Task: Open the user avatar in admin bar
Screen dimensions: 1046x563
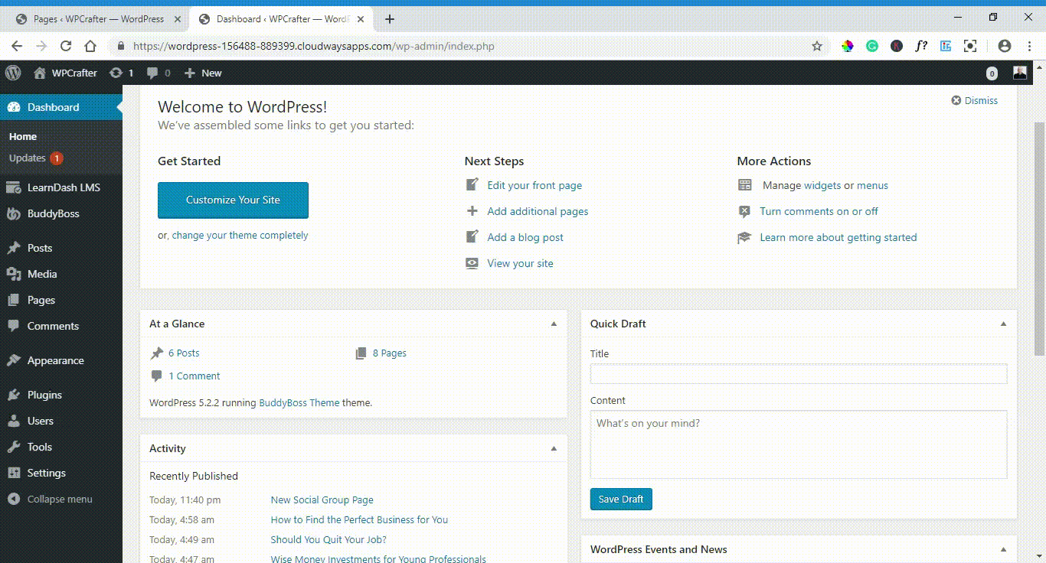Action: 1020,73
